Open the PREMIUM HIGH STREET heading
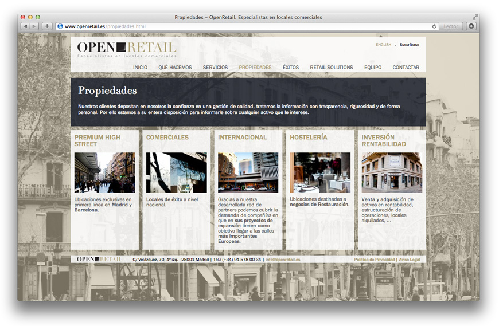Screen dimensions: 499x326 coord(97,140)
